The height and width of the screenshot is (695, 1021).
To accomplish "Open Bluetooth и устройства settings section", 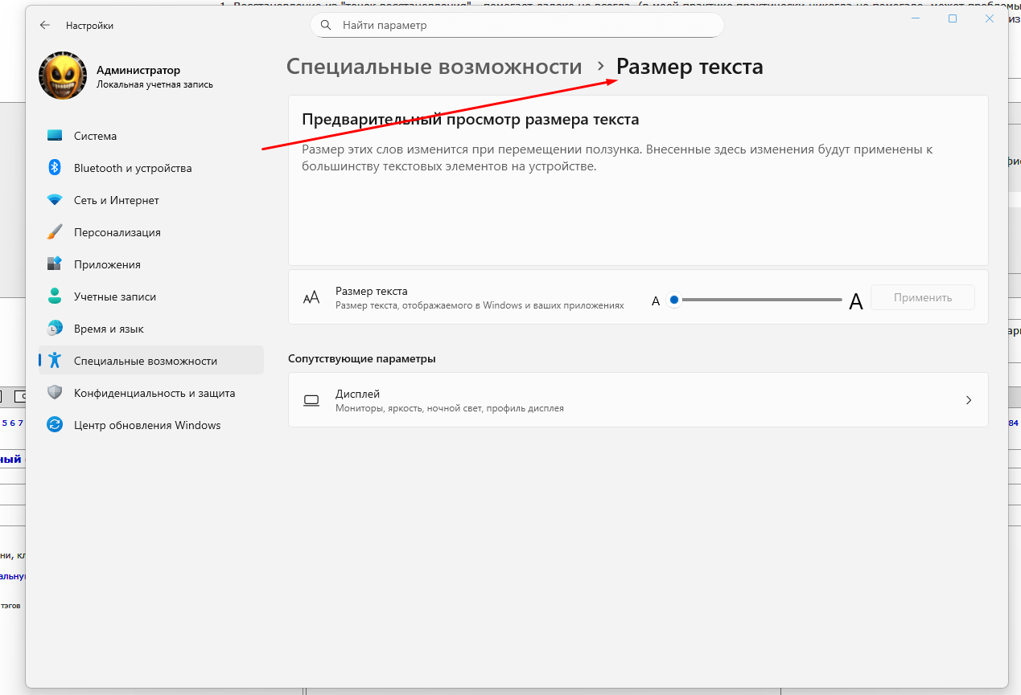I will click(133, 168).
